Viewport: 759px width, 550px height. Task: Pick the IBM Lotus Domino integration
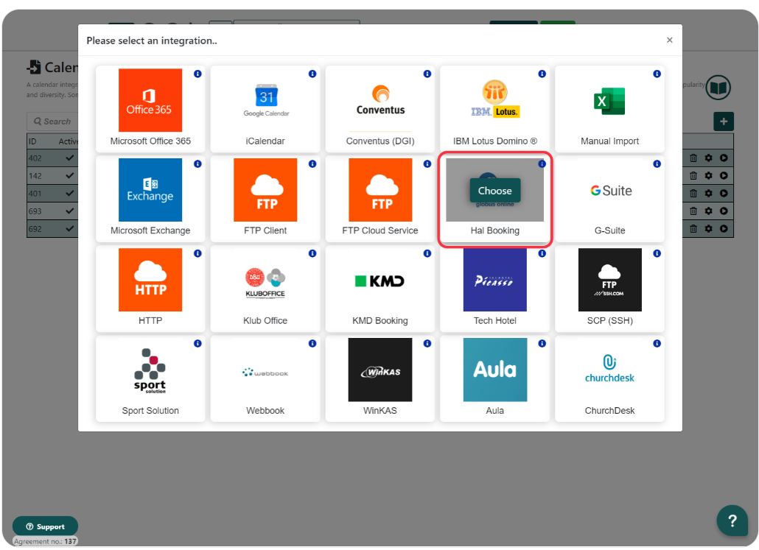494,109
